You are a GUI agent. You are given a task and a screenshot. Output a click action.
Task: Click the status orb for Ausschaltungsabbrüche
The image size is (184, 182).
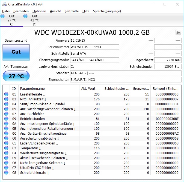click(6, 138)
